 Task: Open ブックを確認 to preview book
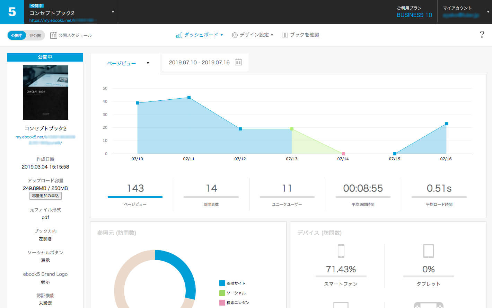tap(300, 35)
